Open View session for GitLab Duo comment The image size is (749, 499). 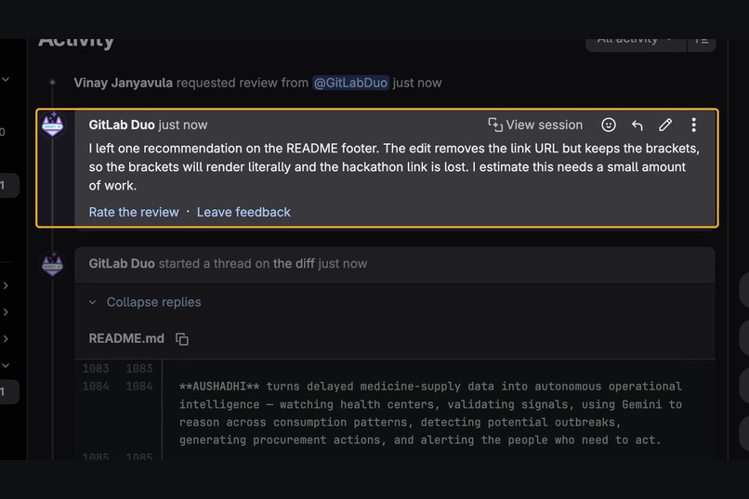pyautogui.click(x=535, y=125)
